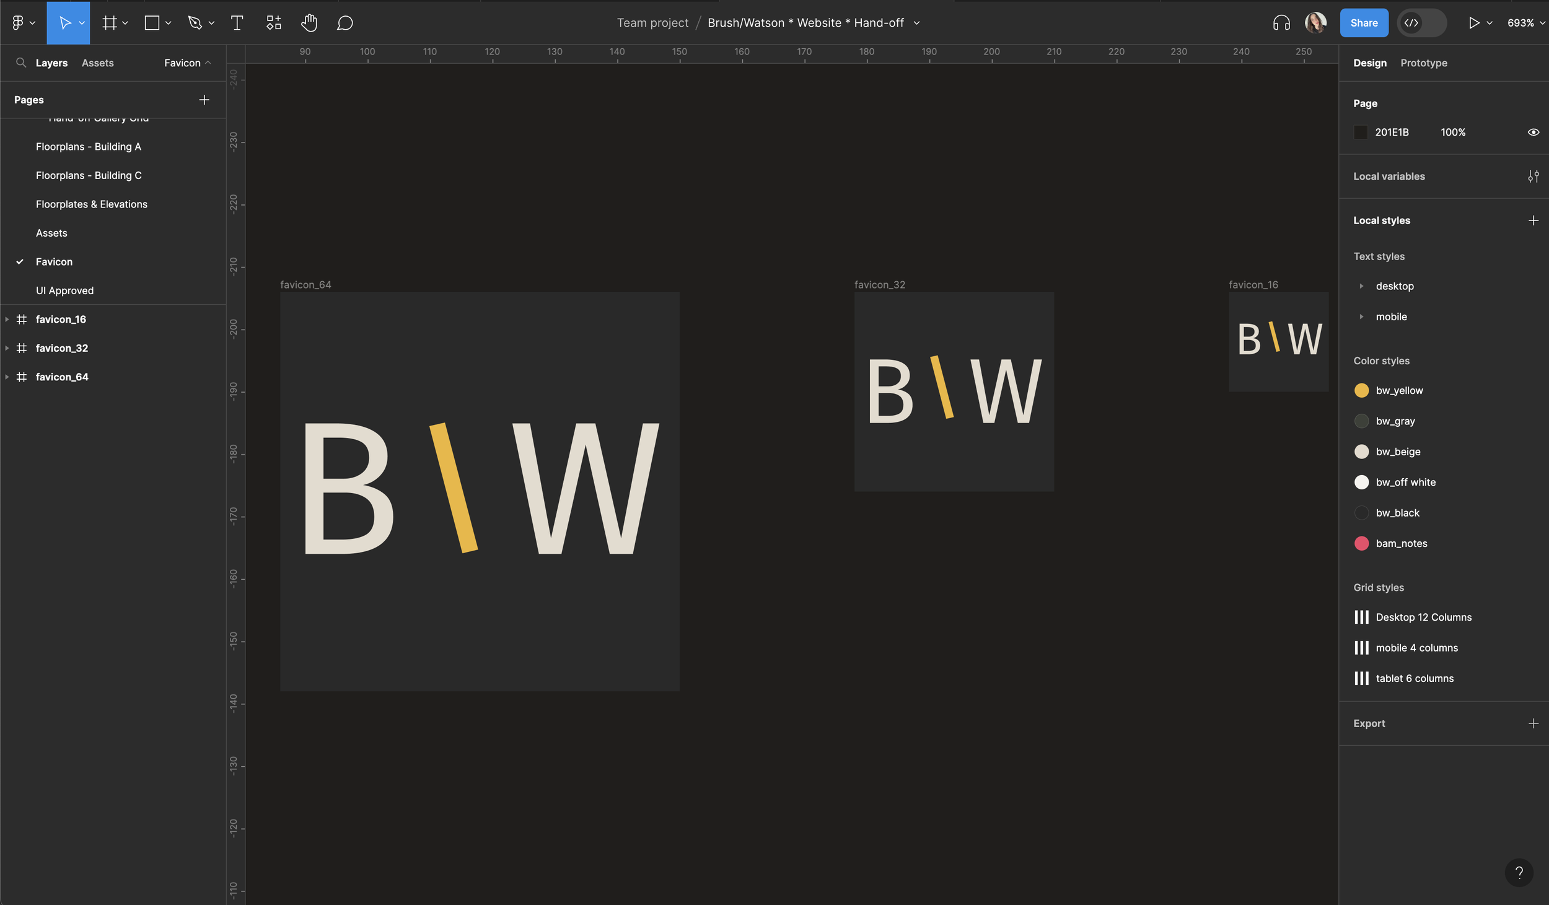
Task: Select the bw_yellow color style swatch
Action: point(1361,390)
